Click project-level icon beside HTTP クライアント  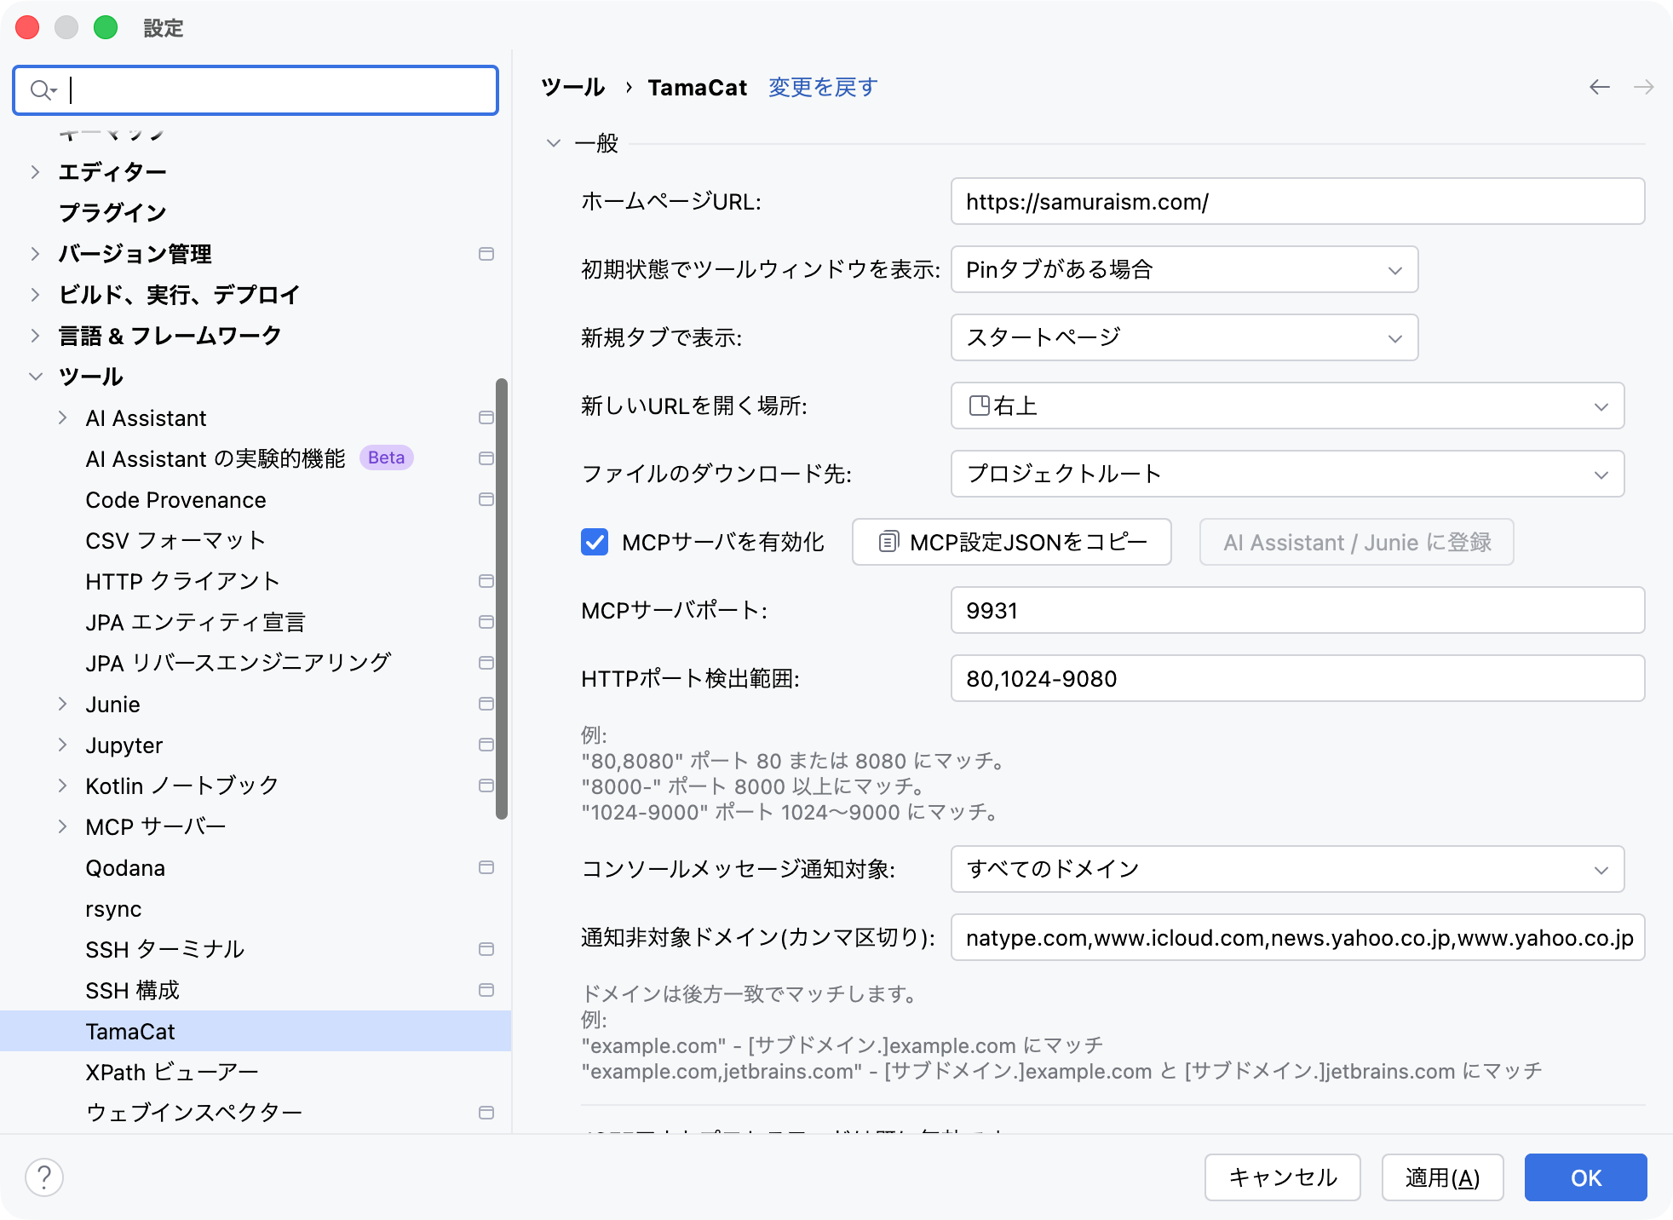486,581
